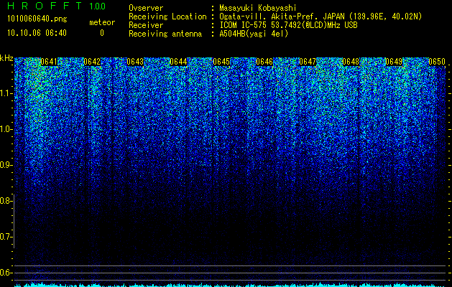The image size is (452, 287).
Task: Select the file name 1010060640.png
Action: pos(37,19)
